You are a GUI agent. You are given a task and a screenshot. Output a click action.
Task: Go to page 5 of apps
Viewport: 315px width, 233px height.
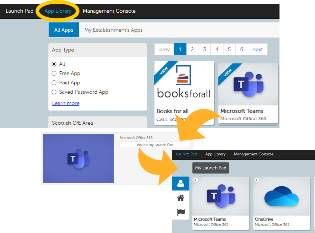tap(229, 49)
